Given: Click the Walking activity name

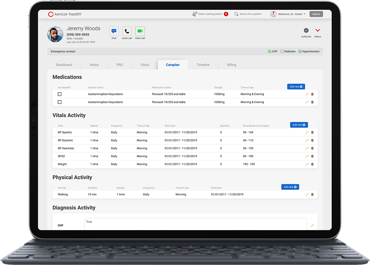Looking at the screenshot, I should [63, 195].
